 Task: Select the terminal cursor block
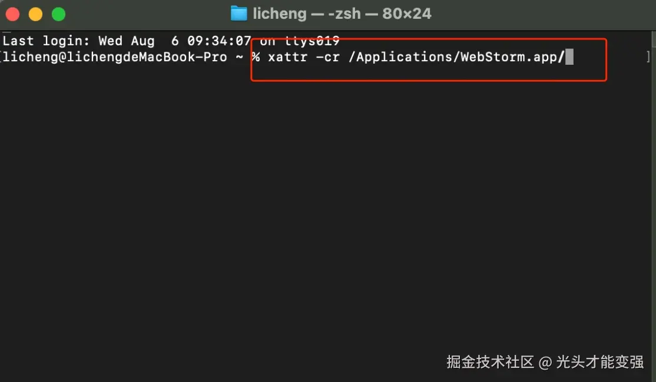coord(569,57)
